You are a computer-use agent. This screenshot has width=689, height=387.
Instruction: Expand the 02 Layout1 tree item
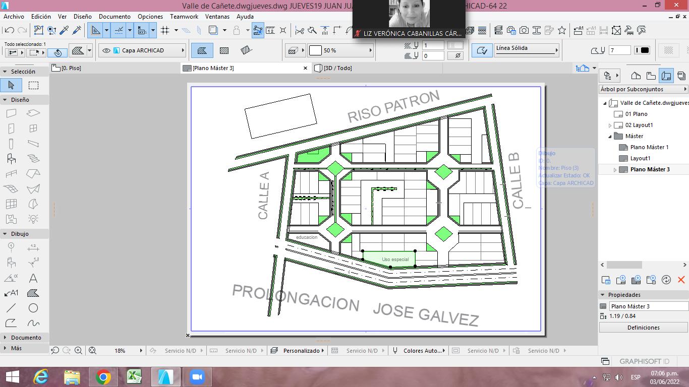tap(610, 125)
